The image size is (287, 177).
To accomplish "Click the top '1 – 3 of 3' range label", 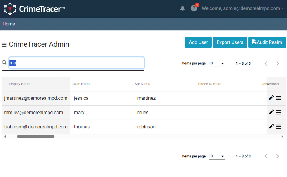I will click(x=243, y=63).
